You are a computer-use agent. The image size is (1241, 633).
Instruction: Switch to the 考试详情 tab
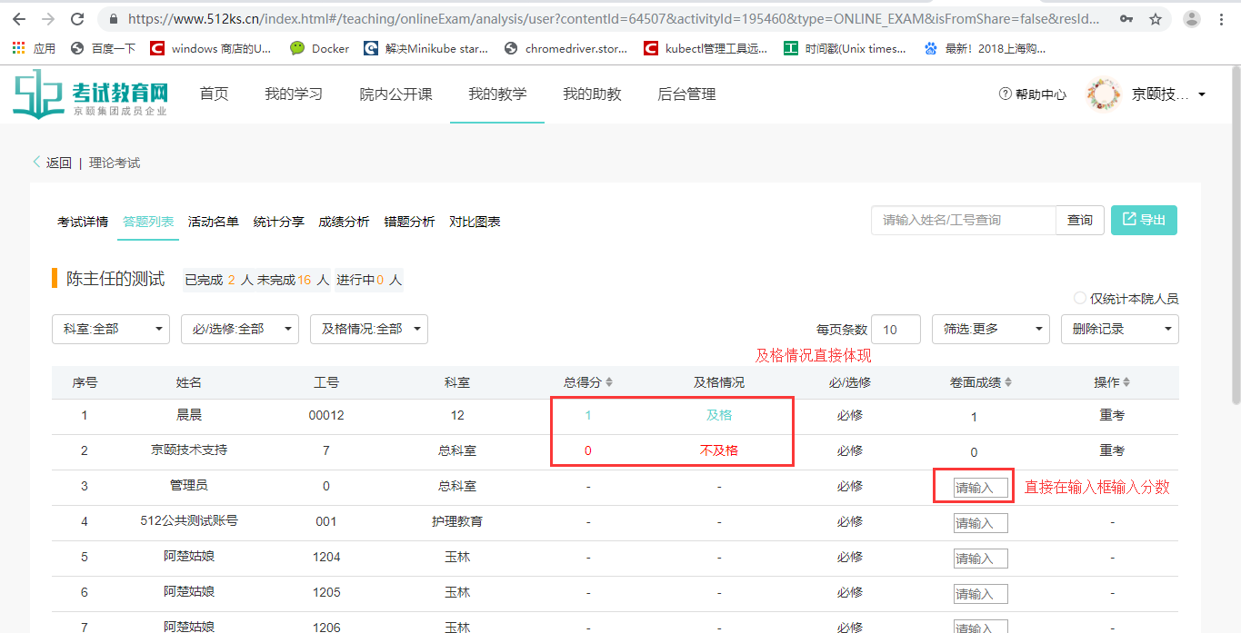[x=83, y=222]
